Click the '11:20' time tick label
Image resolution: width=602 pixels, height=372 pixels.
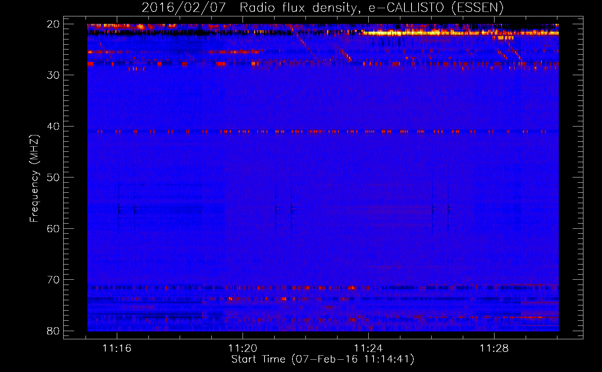pyautogui.click(x=243, y=349)
